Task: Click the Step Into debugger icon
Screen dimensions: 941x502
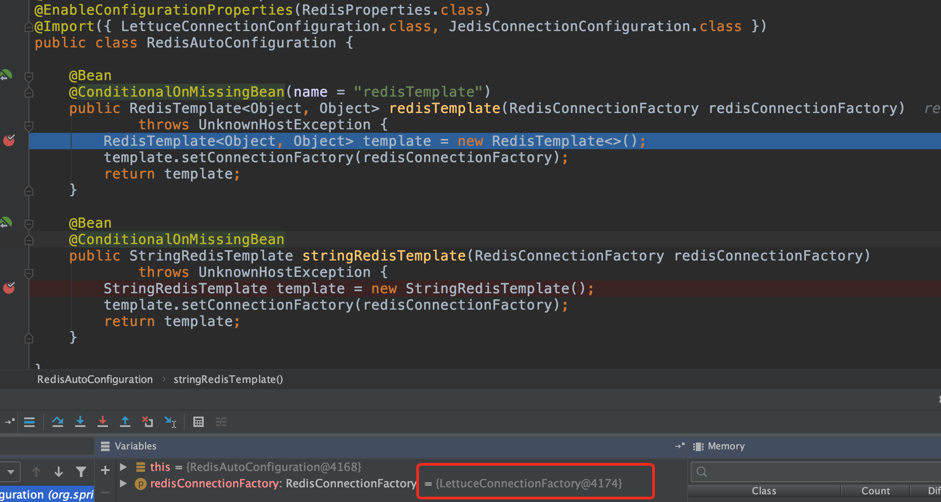Action: pyautogui.click(x=80, y=421)
